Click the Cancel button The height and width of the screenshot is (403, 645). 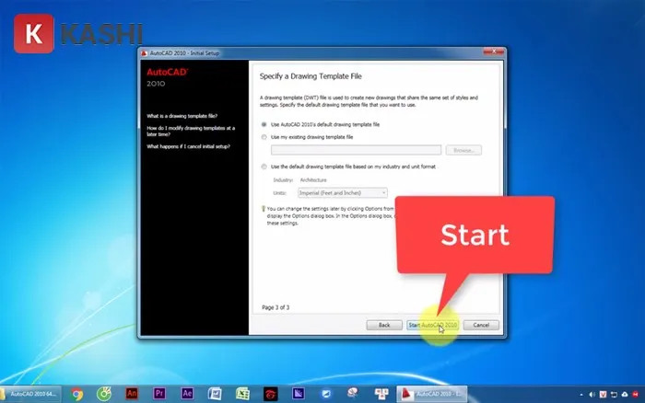481,325
